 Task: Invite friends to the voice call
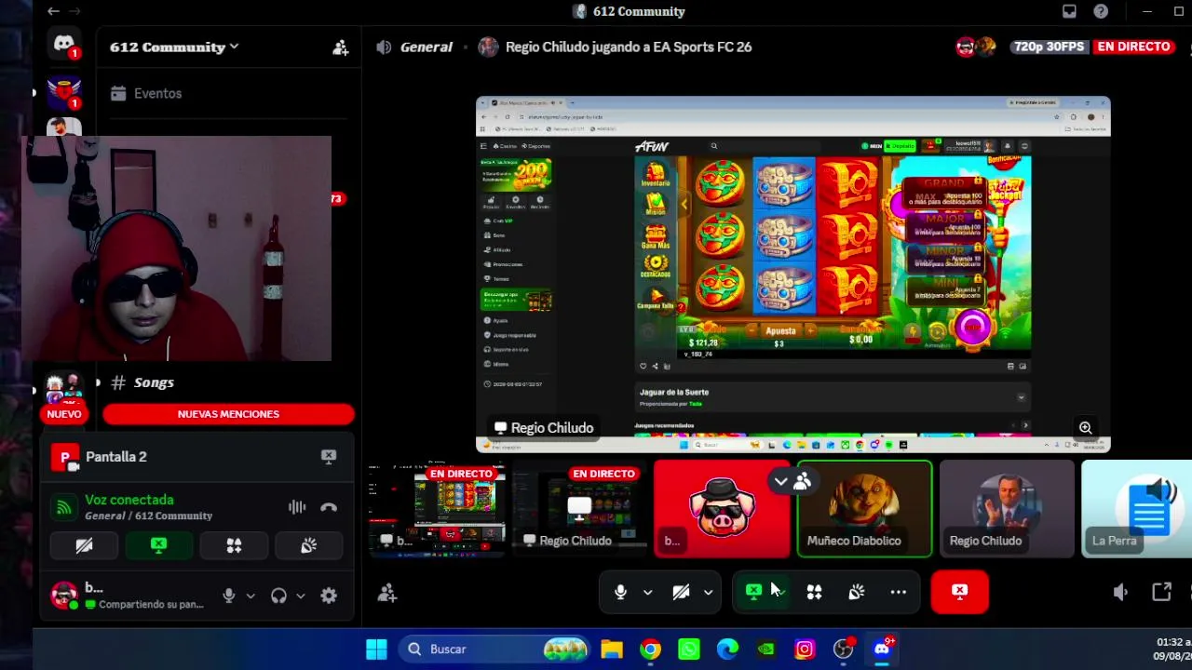[x=387, y=592]
